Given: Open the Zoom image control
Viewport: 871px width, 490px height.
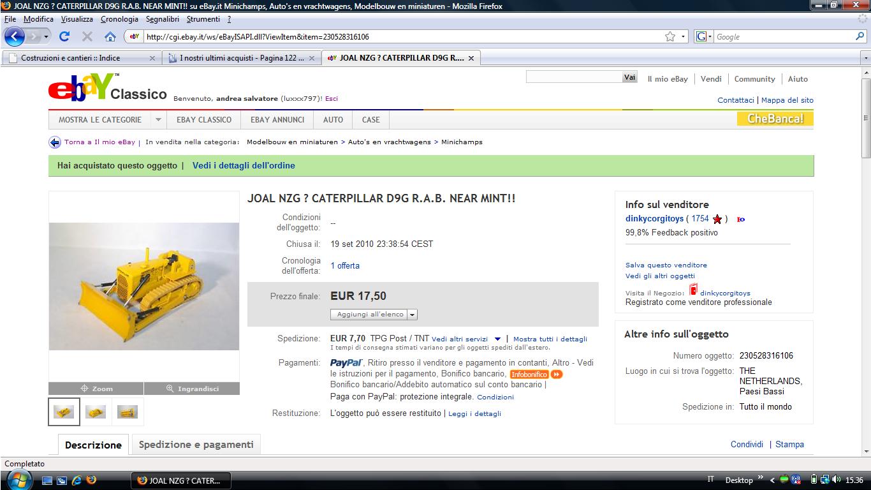Looking at the screenshot, I should (x=96, y=389).
